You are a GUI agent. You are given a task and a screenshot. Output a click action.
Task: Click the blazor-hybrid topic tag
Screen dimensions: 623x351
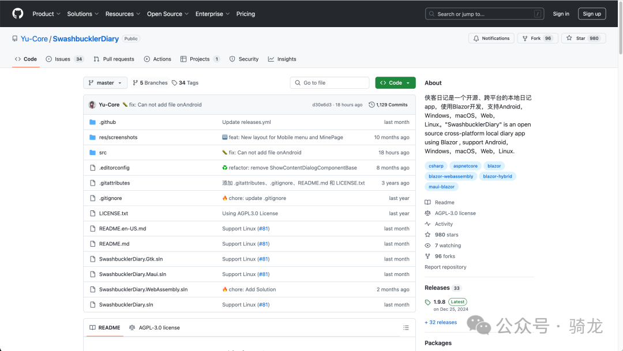(497, 176)
